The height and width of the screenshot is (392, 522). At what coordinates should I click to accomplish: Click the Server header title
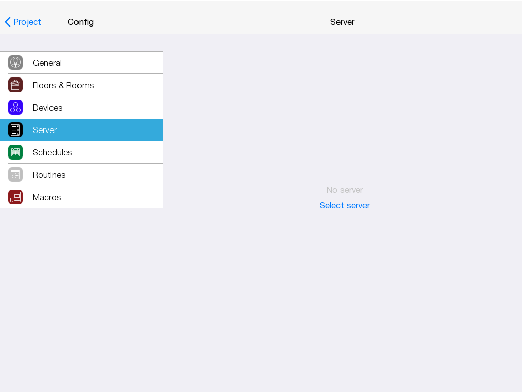coord(342,22)
